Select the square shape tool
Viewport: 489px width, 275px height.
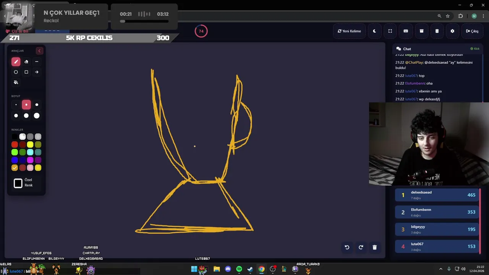[26, 72]
